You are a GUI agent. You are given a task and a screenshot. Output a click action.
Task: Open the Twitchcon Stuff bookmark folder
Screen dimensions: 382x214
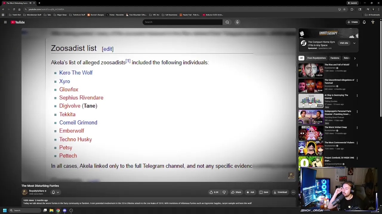point(77,15)
